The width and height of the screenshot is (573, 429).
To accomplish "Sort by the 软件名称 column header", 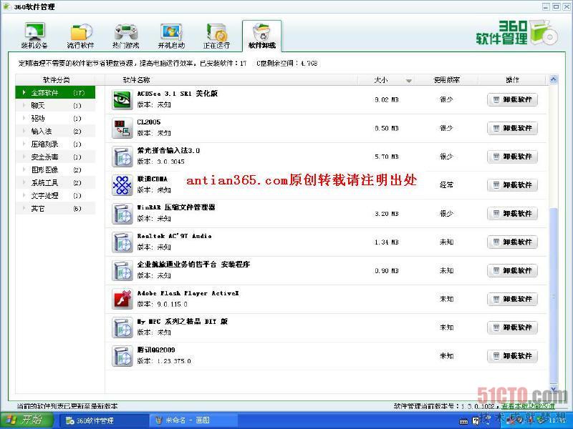I will click(231, 80).
